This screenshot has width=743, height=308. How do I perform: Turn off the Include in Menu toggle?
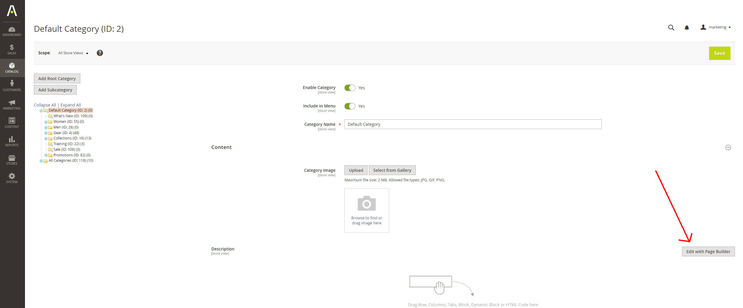[x=350, y=106]
